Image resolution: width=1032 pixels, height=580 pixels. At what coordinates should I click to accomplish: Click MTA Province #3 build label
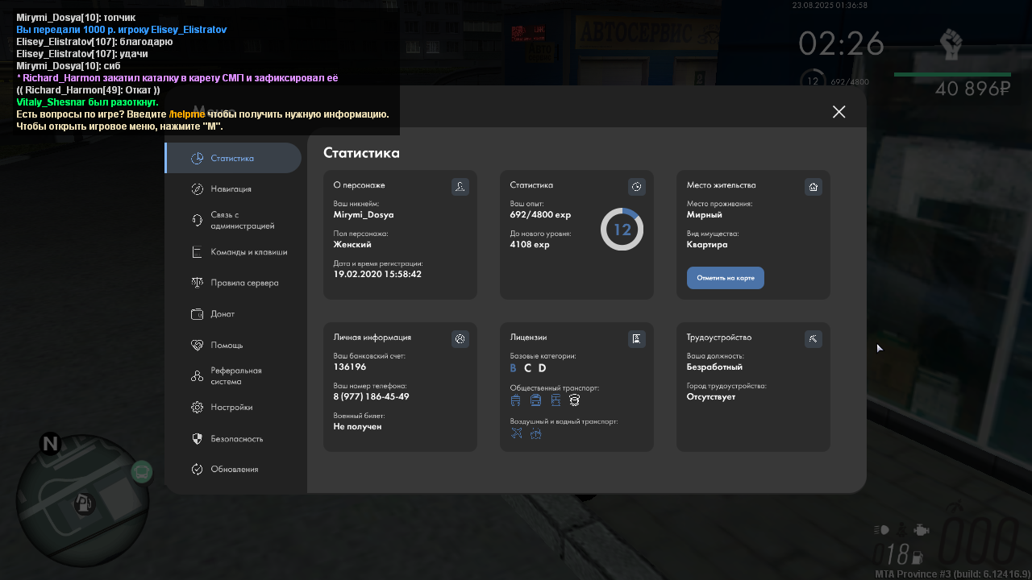(x=953, y=574)
